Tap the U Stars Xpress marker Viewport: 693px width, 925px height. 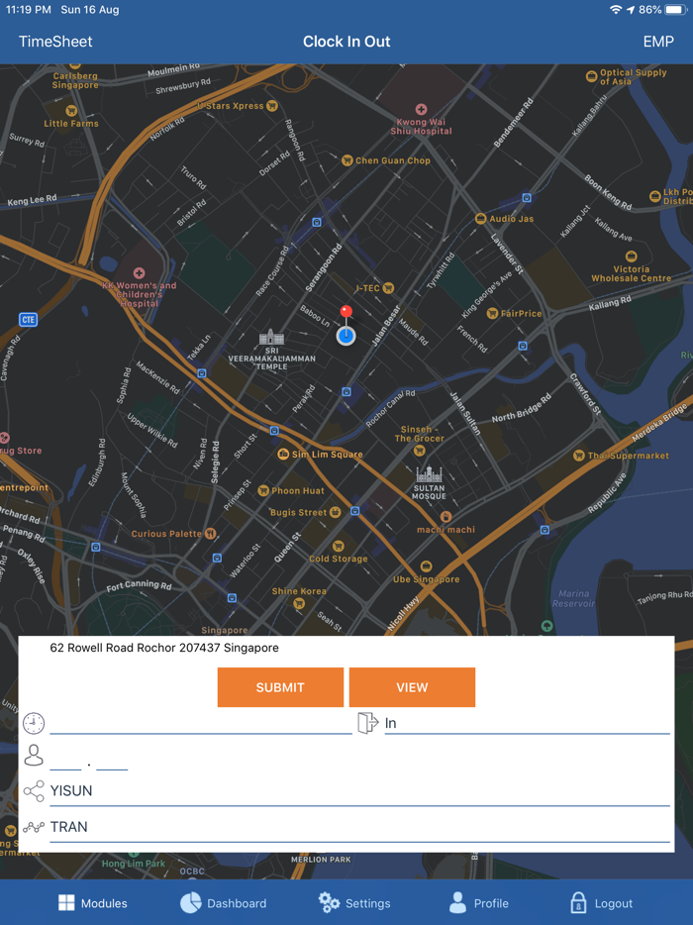(272, 106)
